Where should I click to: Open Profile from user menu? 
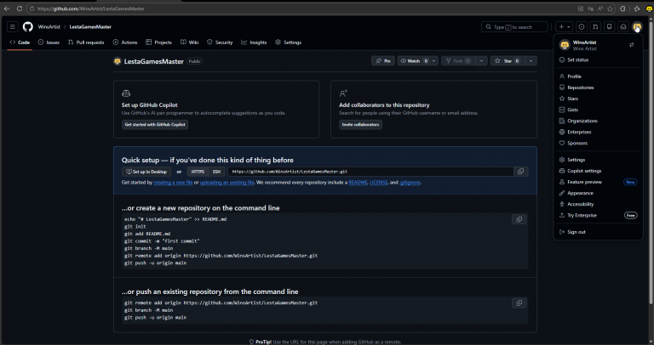click(598, 76)
